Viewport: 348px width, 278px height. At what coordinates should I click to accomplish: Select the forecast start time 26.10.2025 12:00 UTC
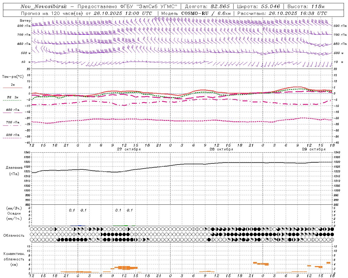point(123,13)
